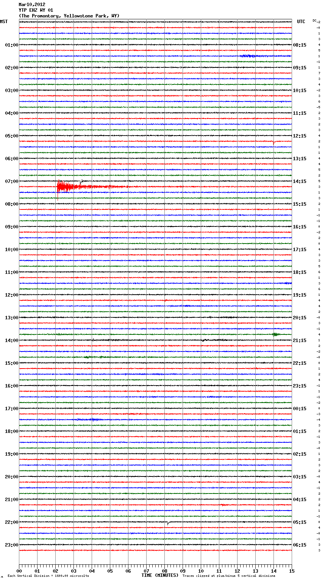322x581 pixels.
Task: Click '(The Promontory, Yellowstone Park, WY)' subtitle
Action: pos(69,16)
